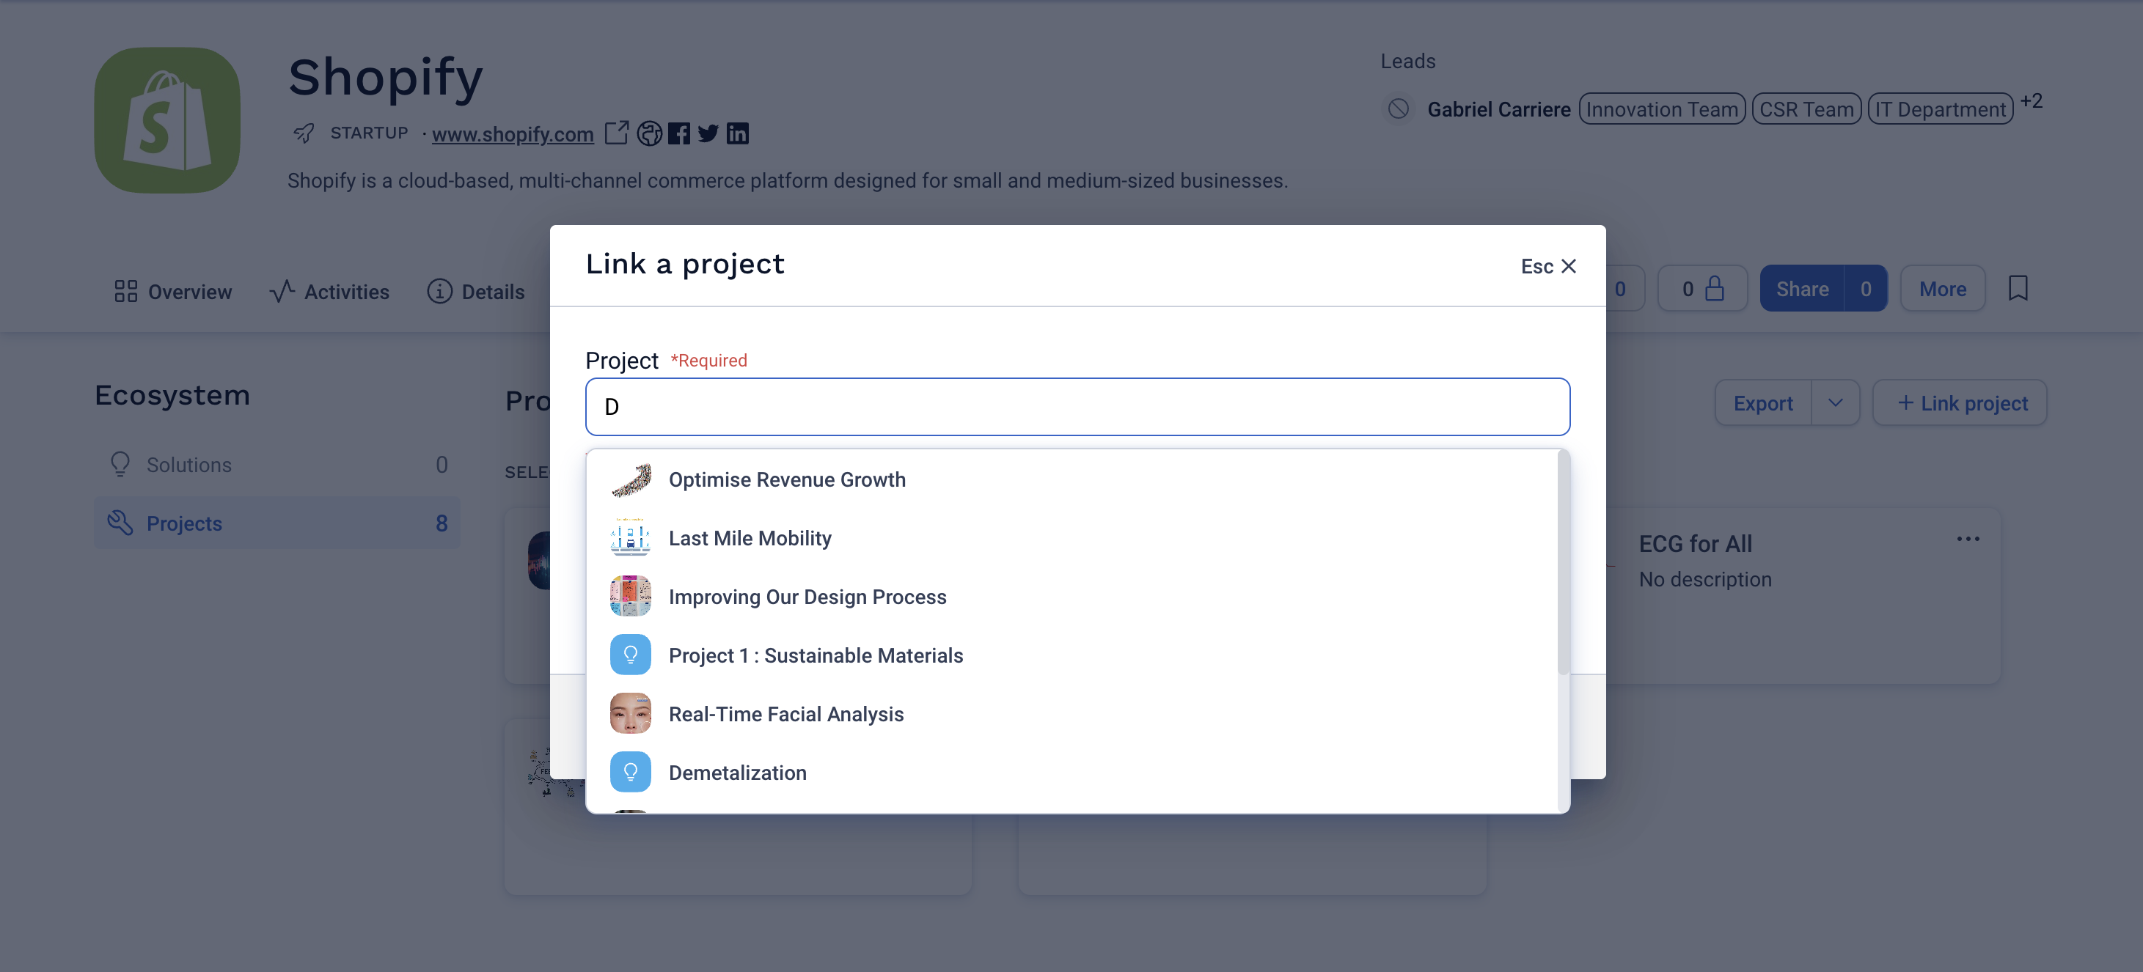Click the project dropdown list scrollbar
The height and width of the screenshot is (972, 2143).
[1563, 563]
